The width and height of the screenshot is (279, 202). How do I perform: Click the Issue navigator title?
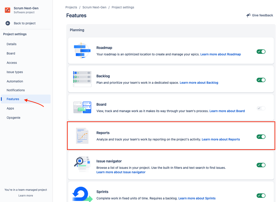(x=109, y=161)
